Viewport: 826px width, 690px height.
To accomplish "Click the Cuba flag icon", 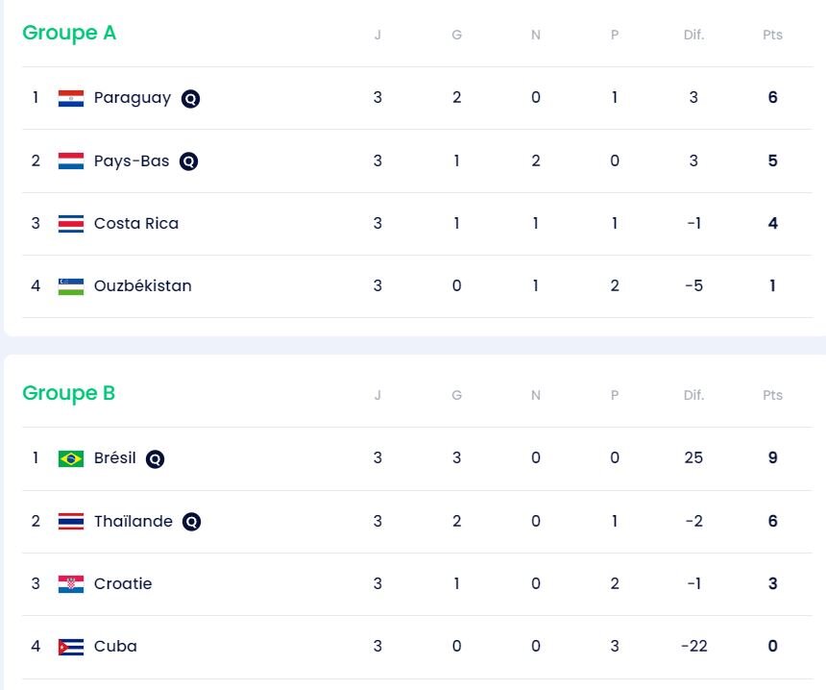I will click(71, 647).
